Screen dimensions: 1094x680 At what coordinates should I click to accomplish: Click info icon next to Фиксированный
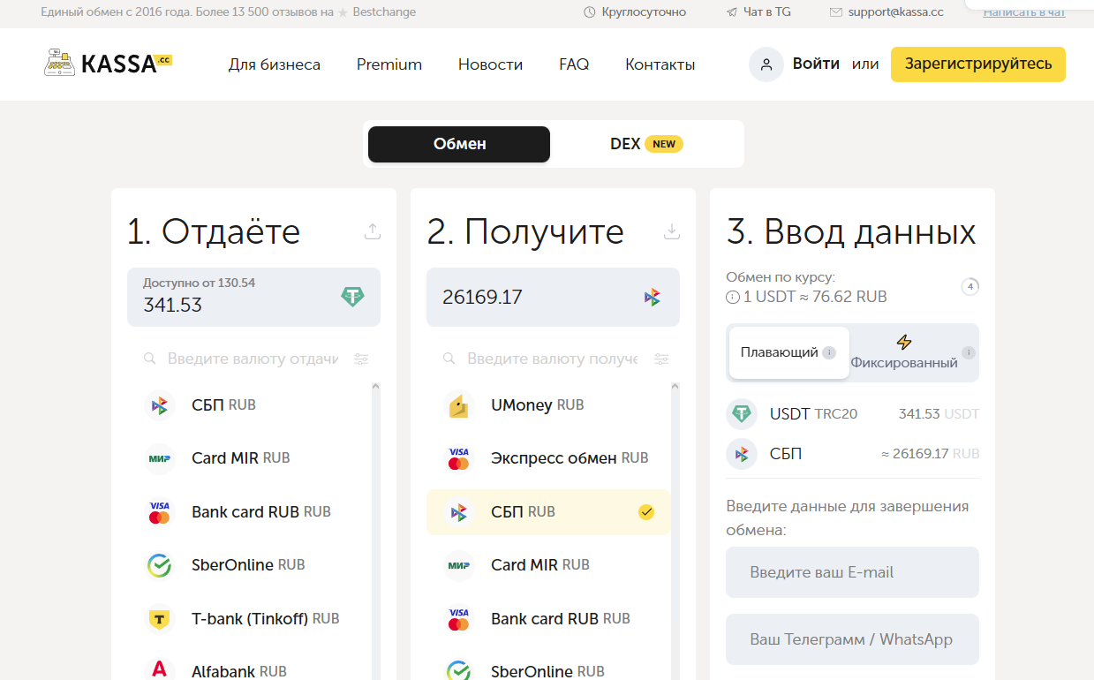point(969,352)
